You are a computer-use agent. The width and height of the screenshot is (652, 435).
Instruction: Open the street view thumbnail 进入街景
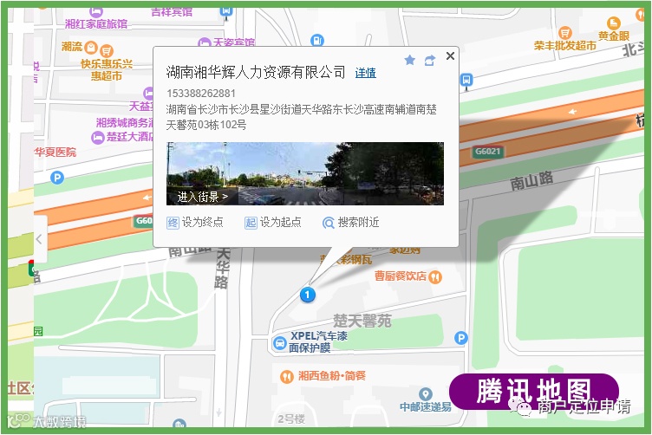pos(305,173)
